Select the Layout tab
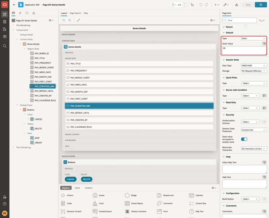The width and height of the screenshot is (269, 218). pyautogui.click(x=64, y=13)
